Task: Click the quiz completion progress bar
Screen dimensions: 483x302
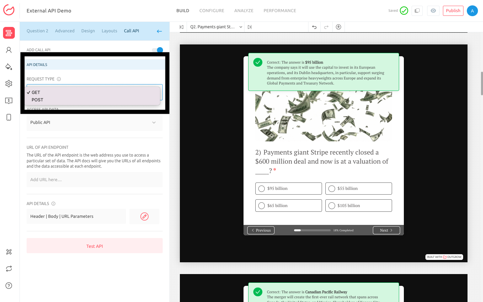Action: (312, 230)
